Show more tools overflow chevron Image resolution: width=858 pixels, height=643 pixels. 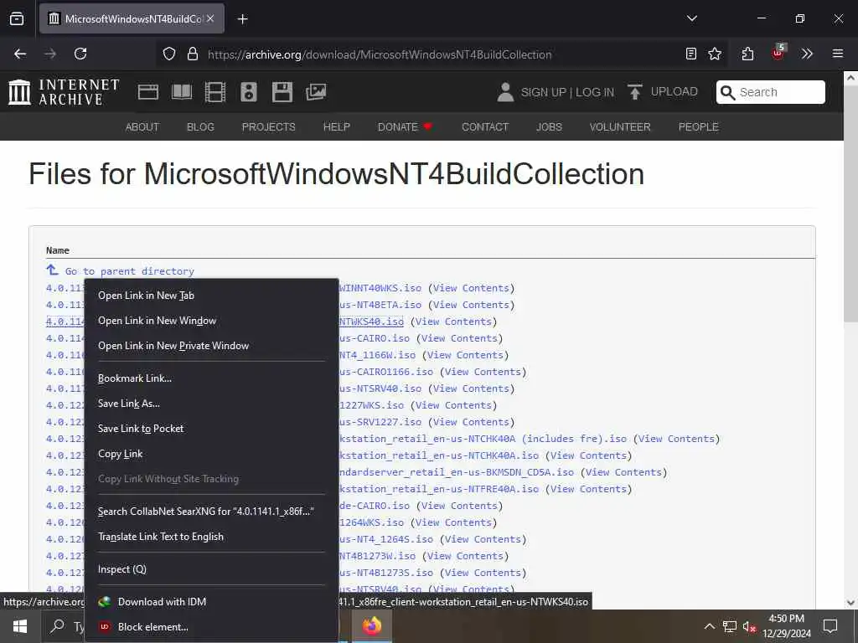click(x=807, y=54)
